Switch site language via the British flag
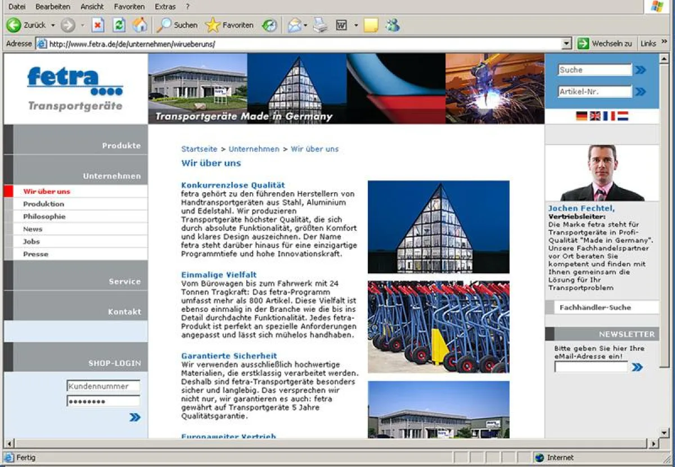 (595, 116)
